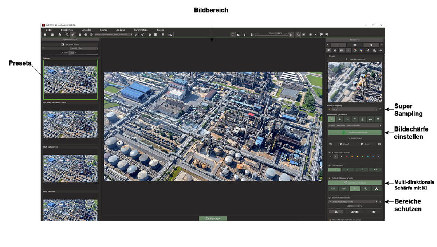
Task: Open the Glatte Bereiche schützen dropdown
Action: point(353,201)
